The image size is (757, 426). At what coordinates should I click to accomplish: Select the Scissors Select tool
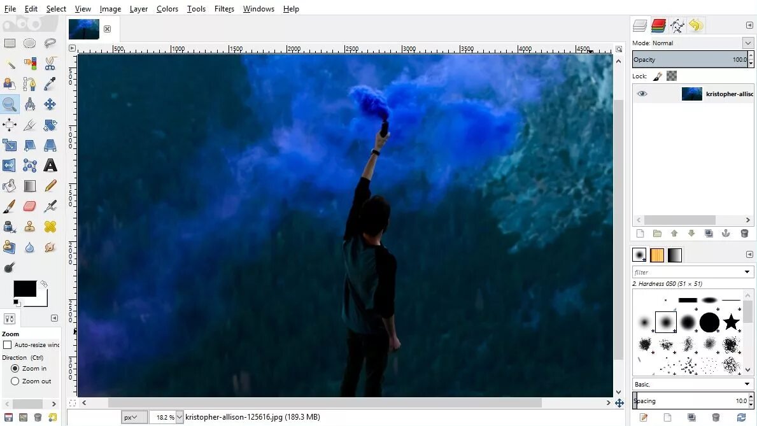50,64
